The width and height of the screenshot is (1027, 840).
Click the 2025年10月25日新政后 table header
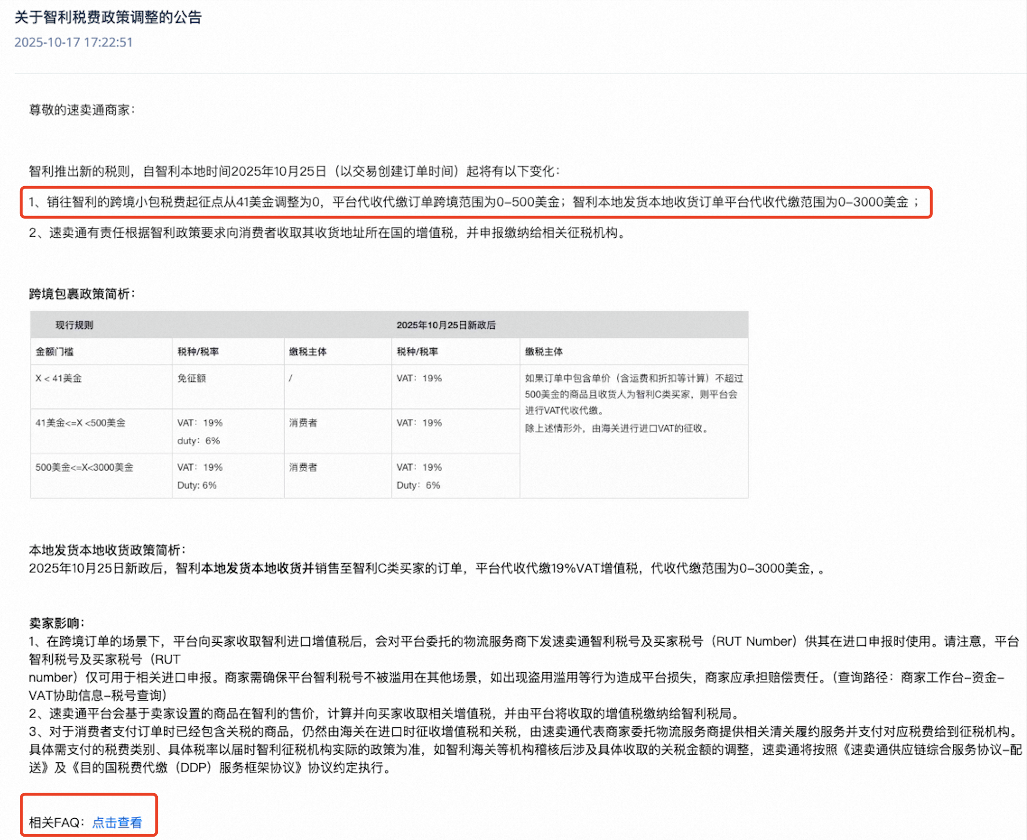pos(448,325)
